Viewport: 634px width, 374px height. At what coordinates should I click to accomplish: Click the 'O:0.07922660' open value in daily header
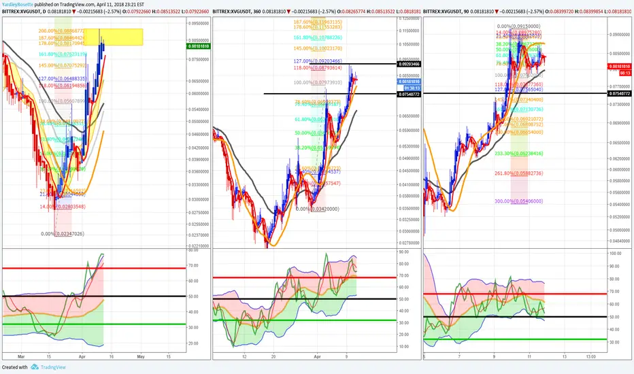pyautogui.click(x=137, y=12)
